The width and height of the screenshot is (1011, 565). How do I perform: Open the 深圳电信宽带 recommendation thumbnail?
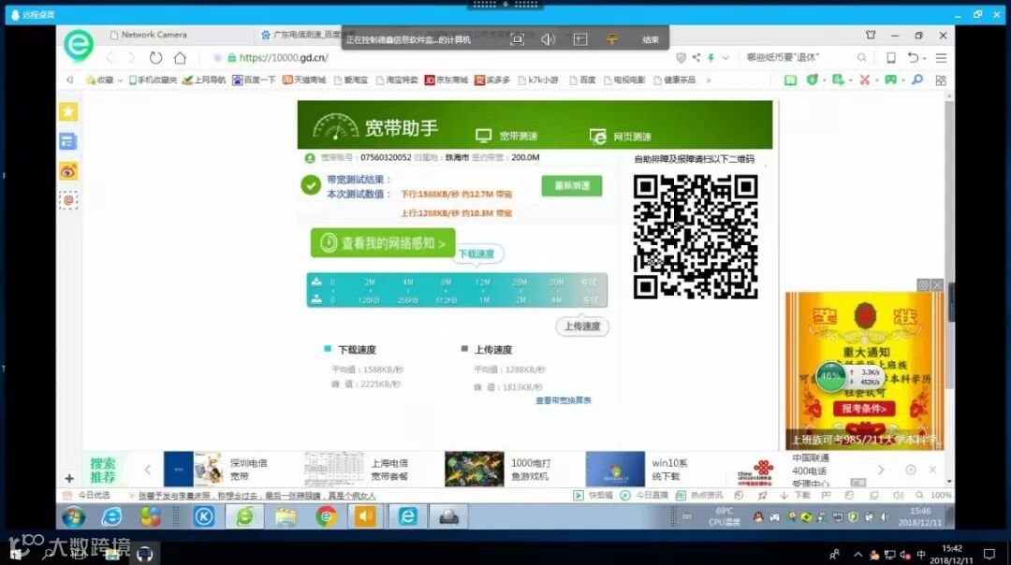tap(194, 469)
